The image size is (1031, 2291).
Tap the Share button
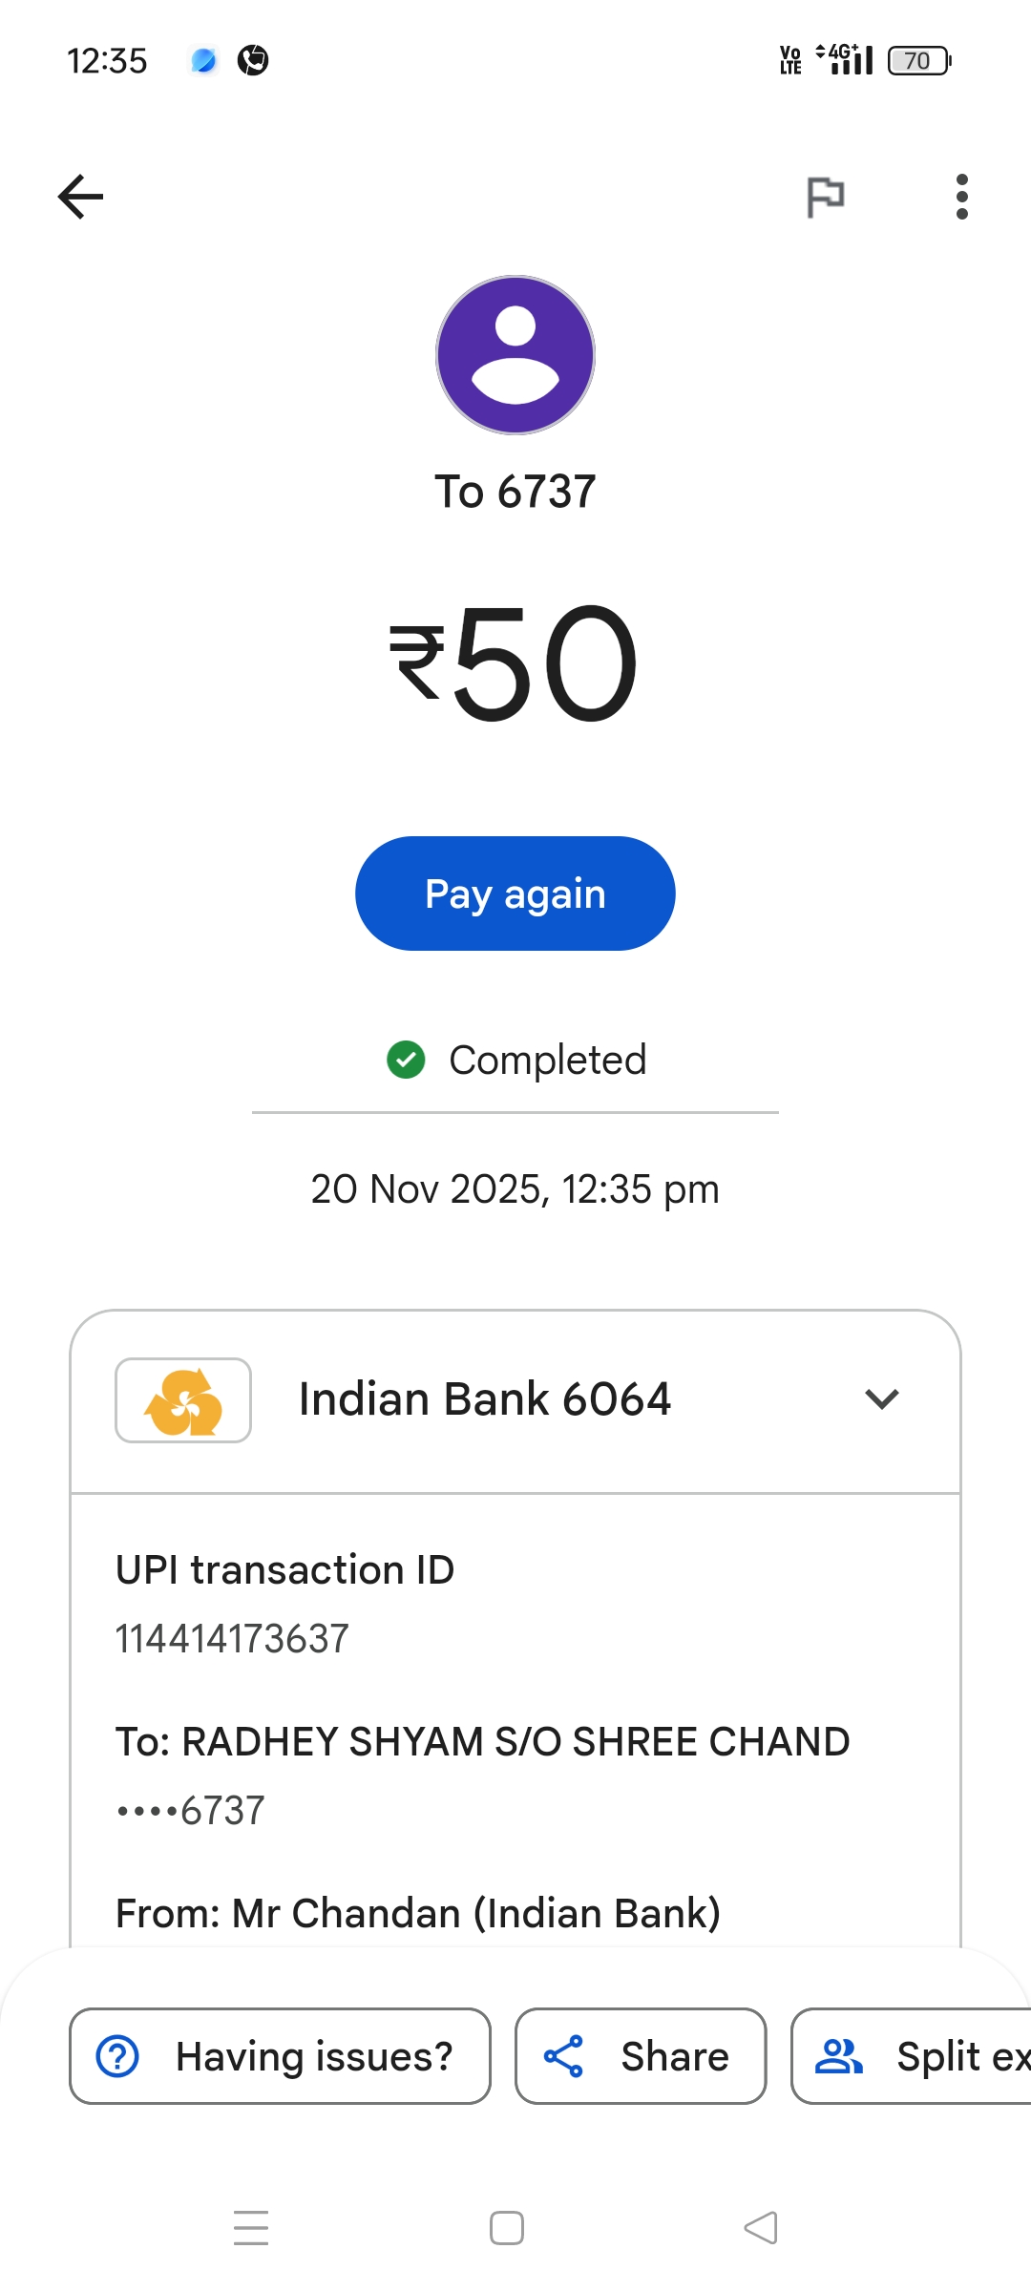pos(641,2056)
